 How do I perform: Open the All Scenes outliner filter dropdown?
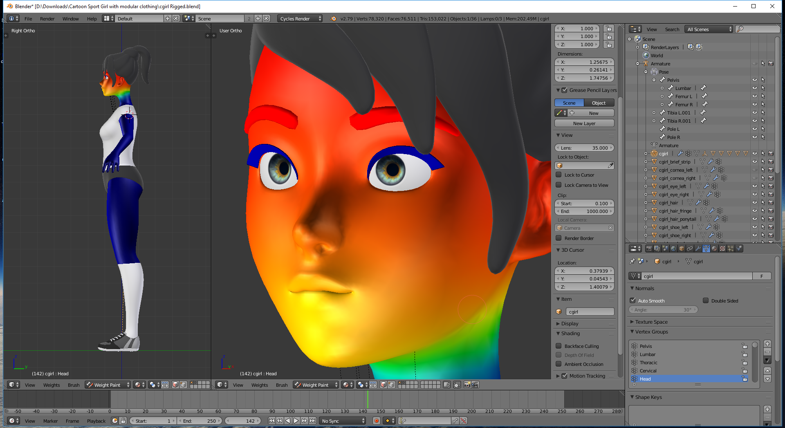tap(709, 29)
